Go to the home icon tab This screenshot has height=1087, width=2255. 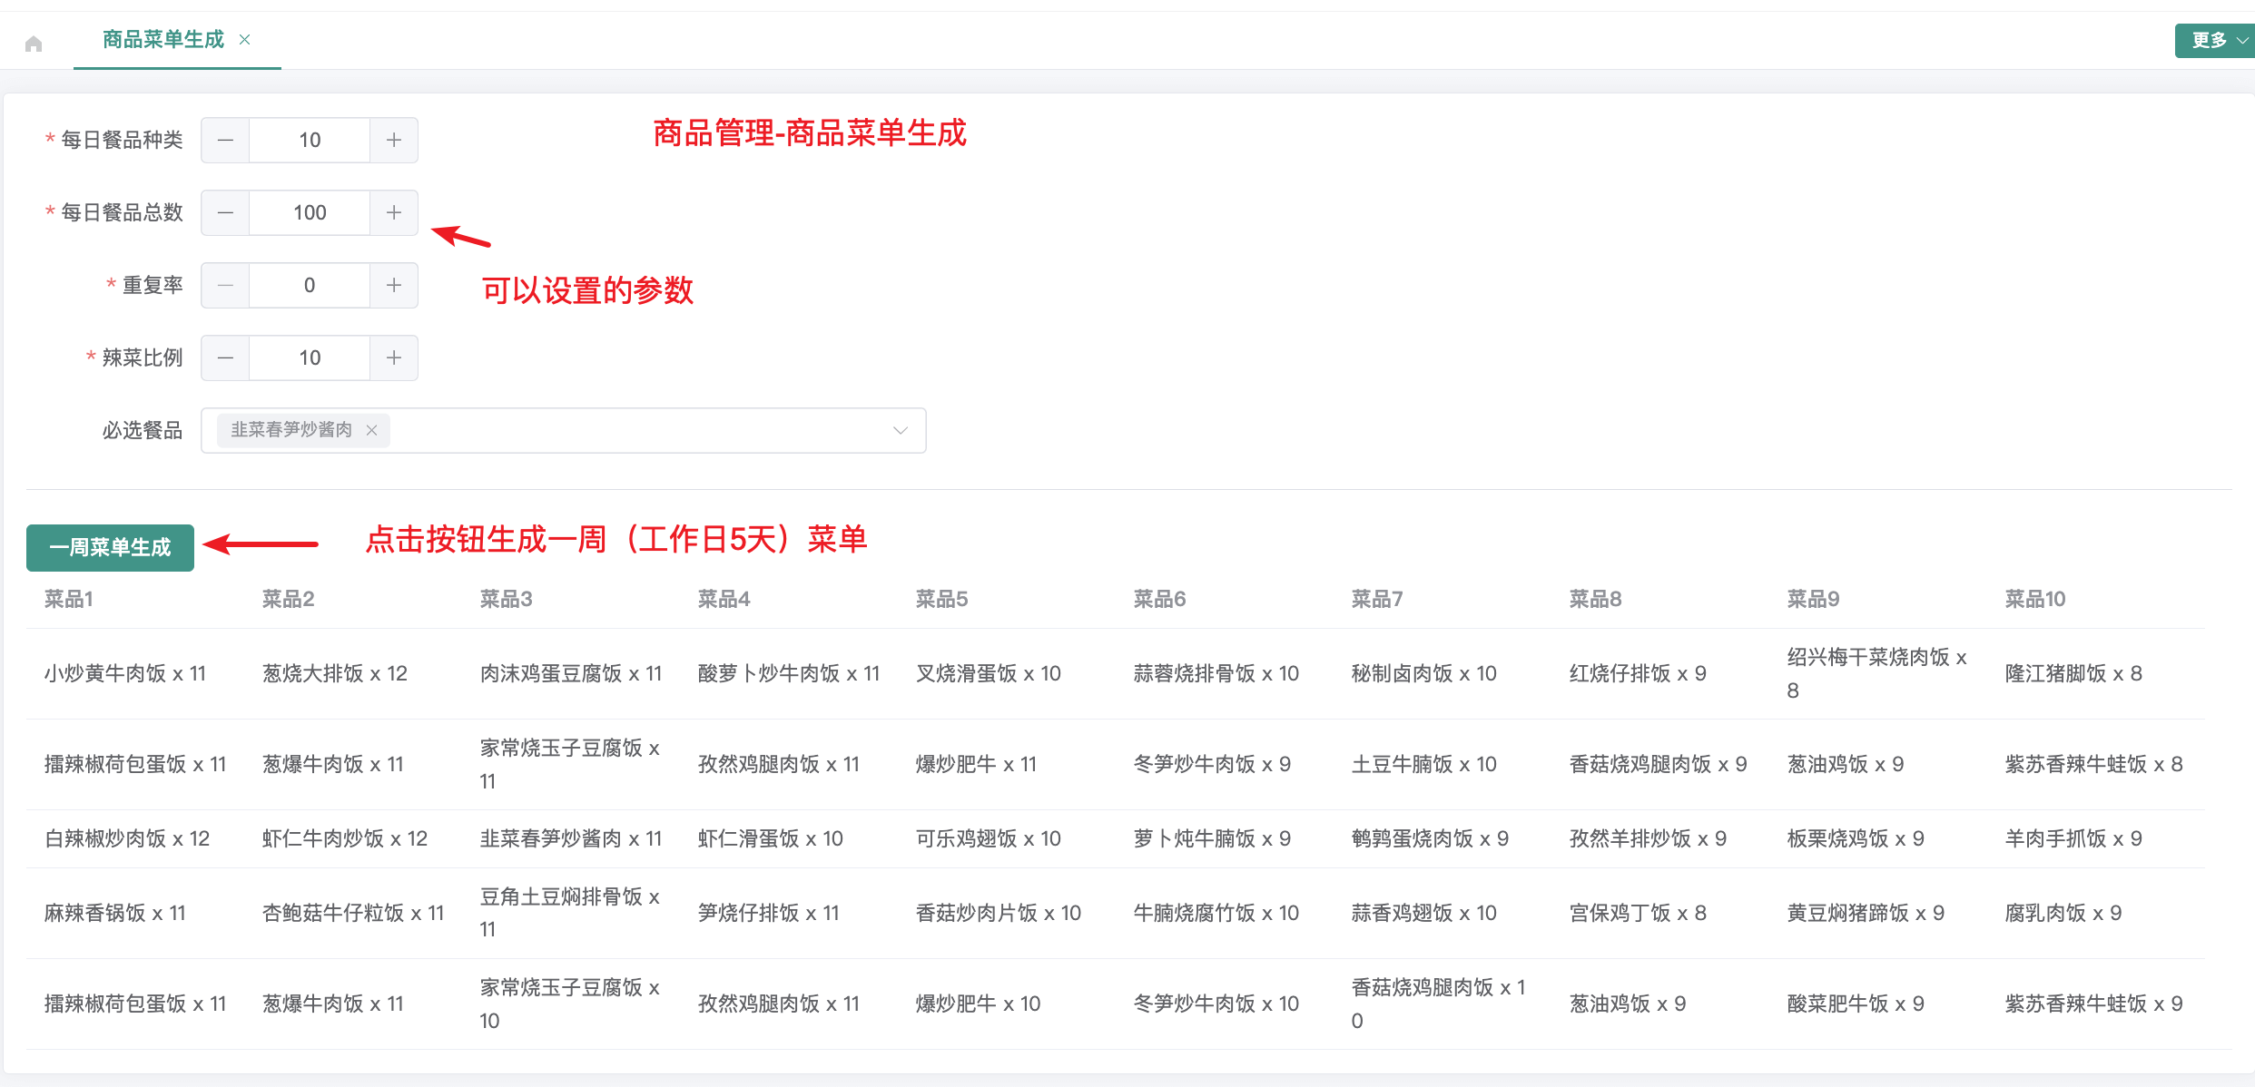(34, 42)
